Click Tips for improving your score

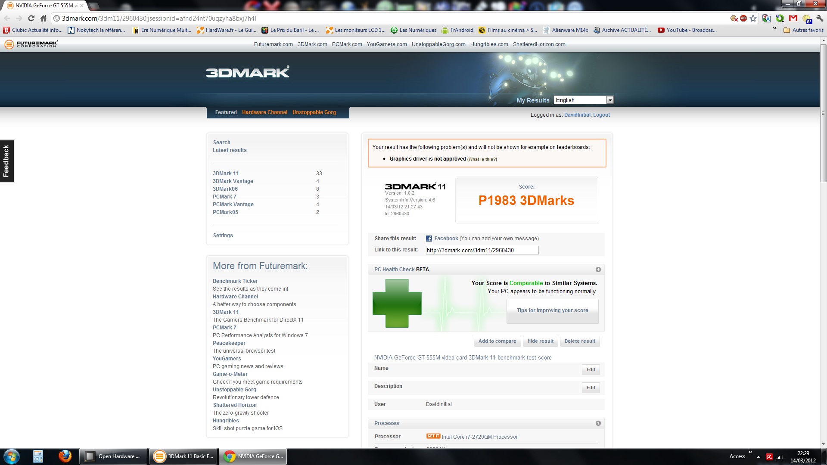[x=552, y=310]
